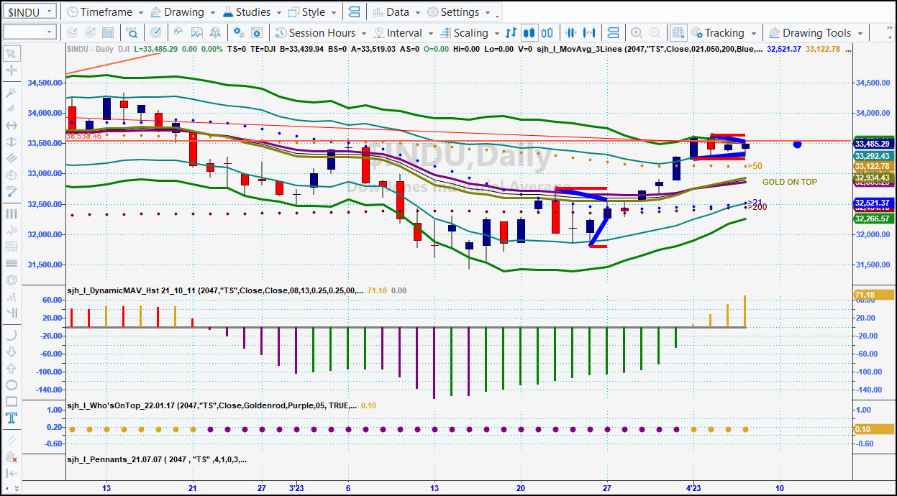Select the concentric target tool in sidebar
897x496 pixels.
tap(12, 280)
